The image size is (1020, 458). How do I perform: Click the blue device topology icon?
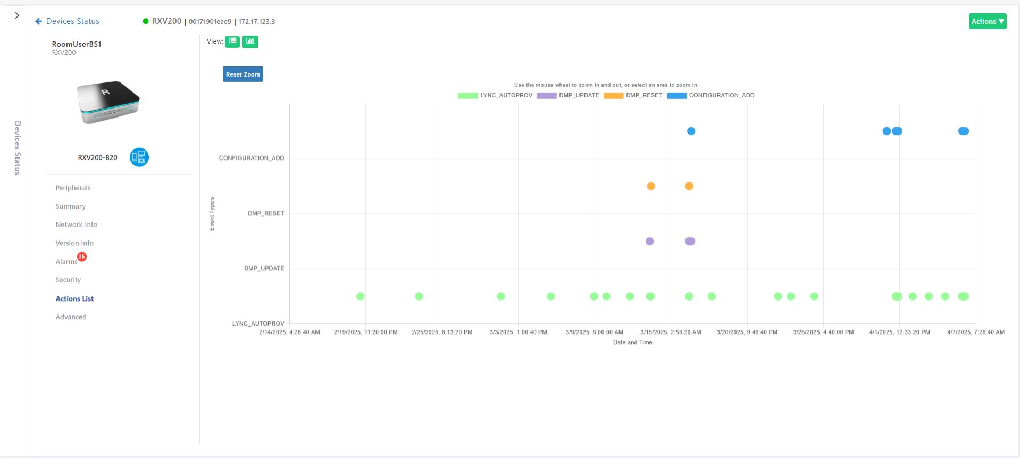click(139, 157)
